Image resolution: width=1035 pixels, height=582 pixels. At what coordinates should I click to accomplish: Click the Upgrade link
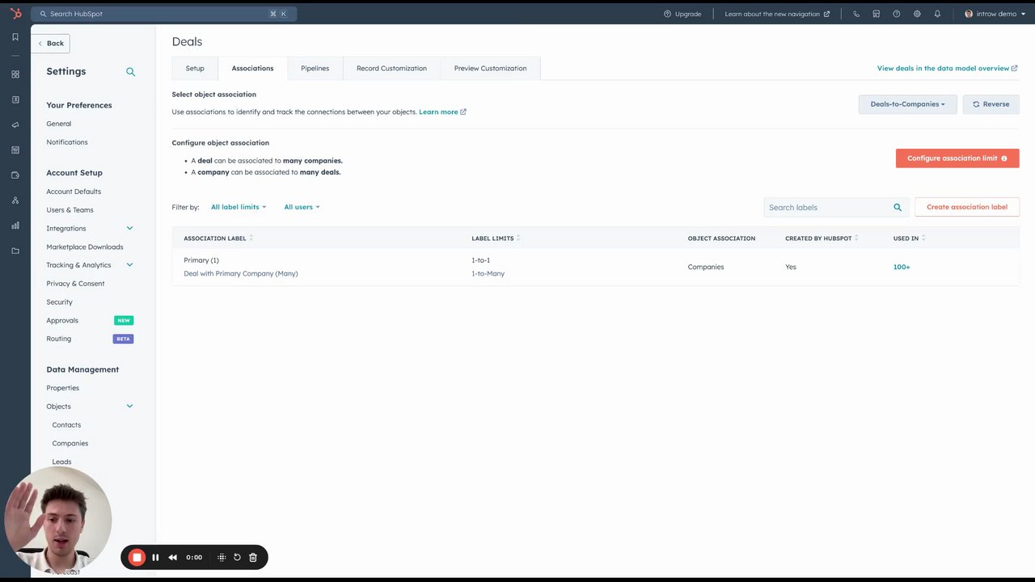pos(682,14)
